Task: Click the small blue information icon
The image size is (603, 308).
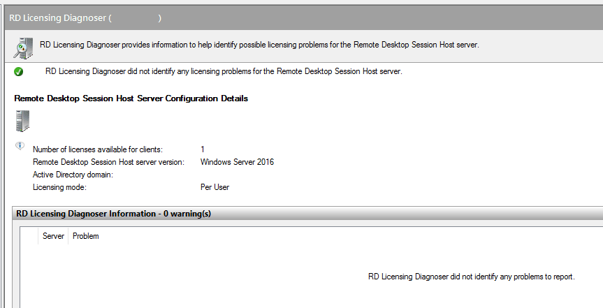Action: [20, 146]
